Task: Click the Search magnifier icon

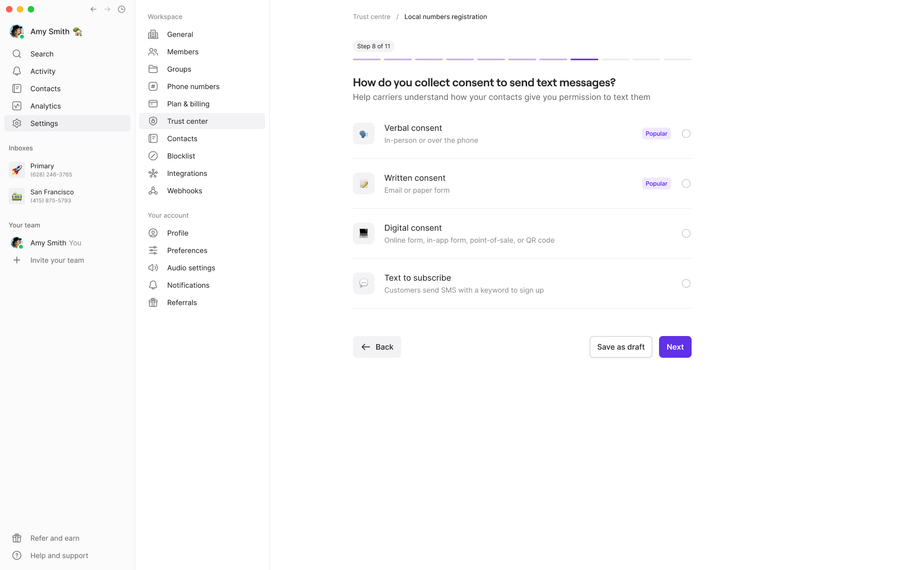Action: tap(17, 54)
